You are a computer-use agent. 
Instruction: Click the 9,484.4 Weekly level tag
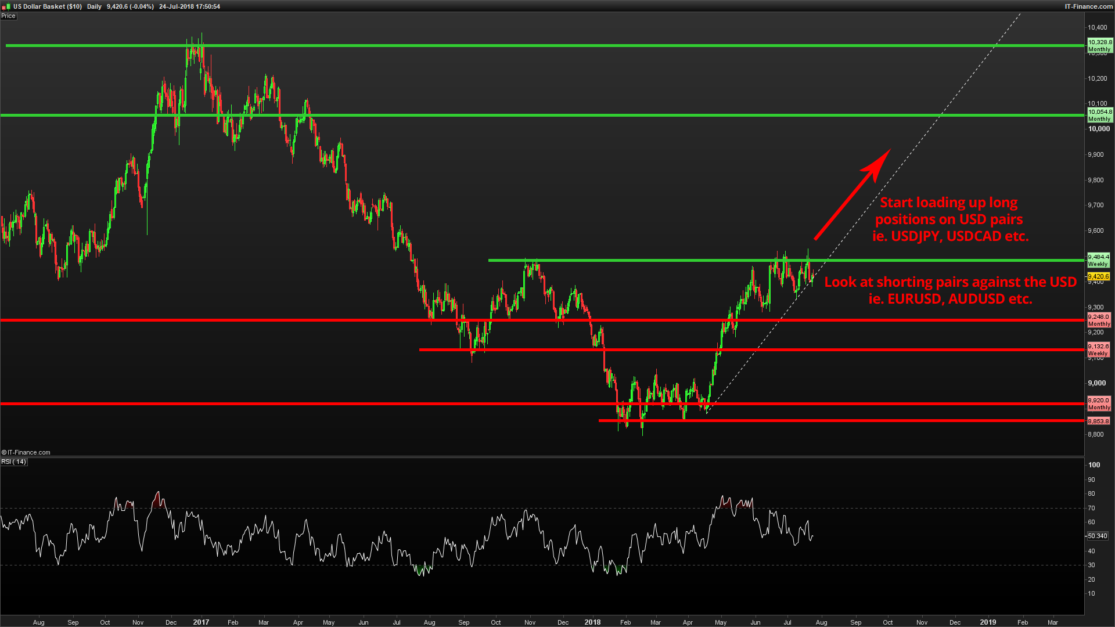(1099, 260)
